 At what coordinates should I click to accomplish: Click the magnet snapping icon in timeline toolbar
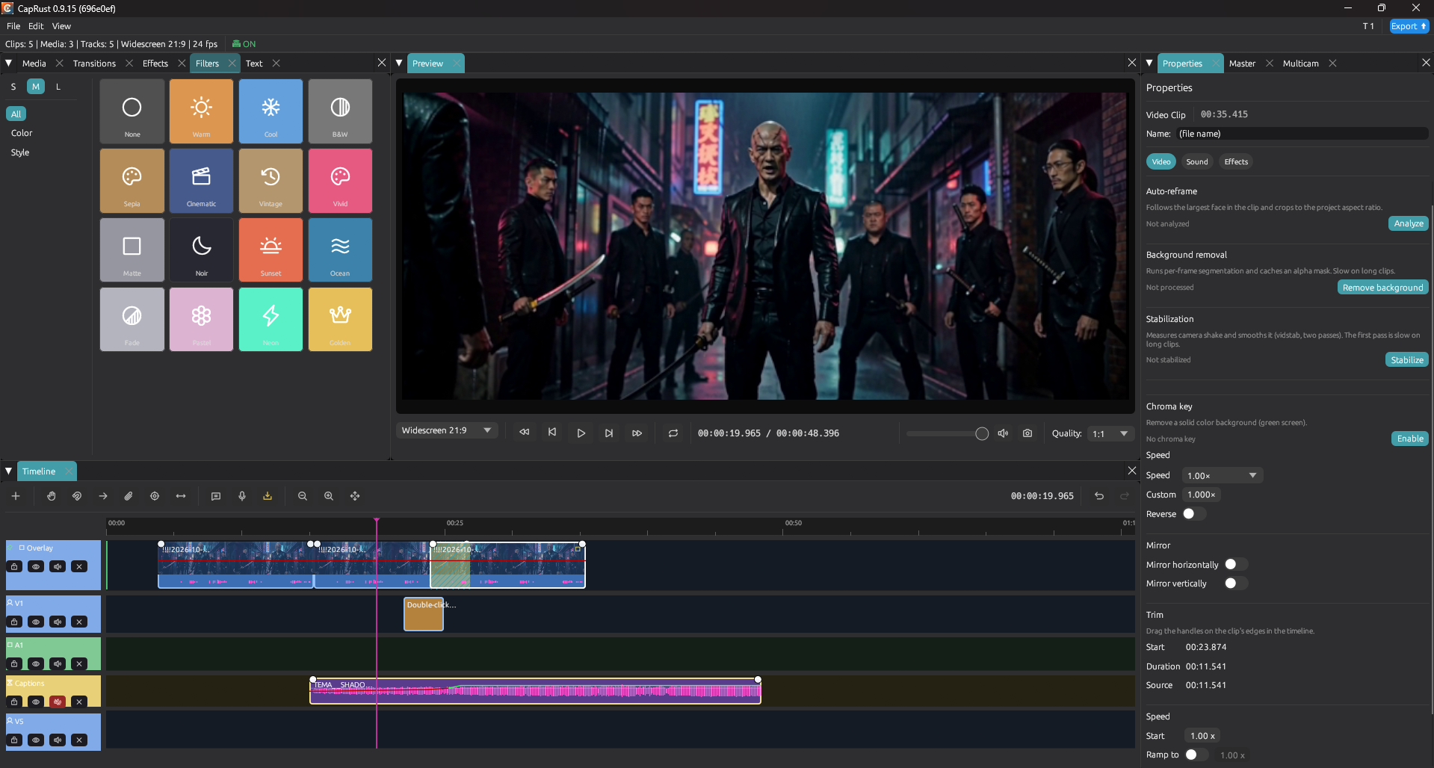click(77, 496)
